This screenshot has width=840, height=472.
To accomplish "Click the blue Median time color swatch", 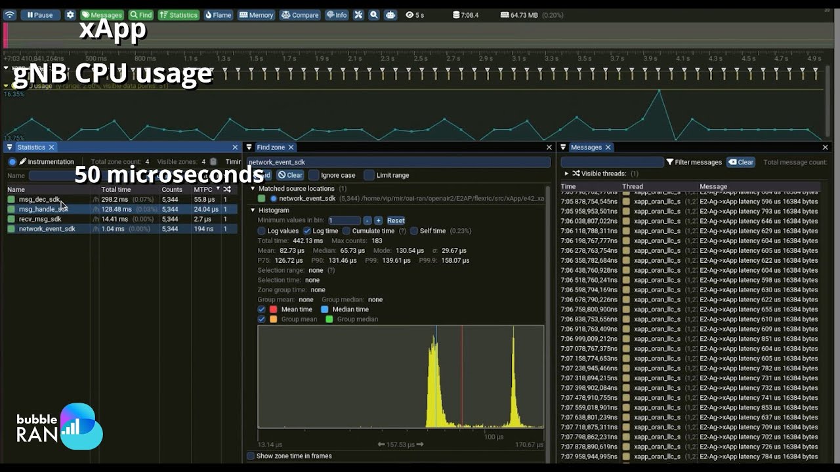I will tap(324, 309).
